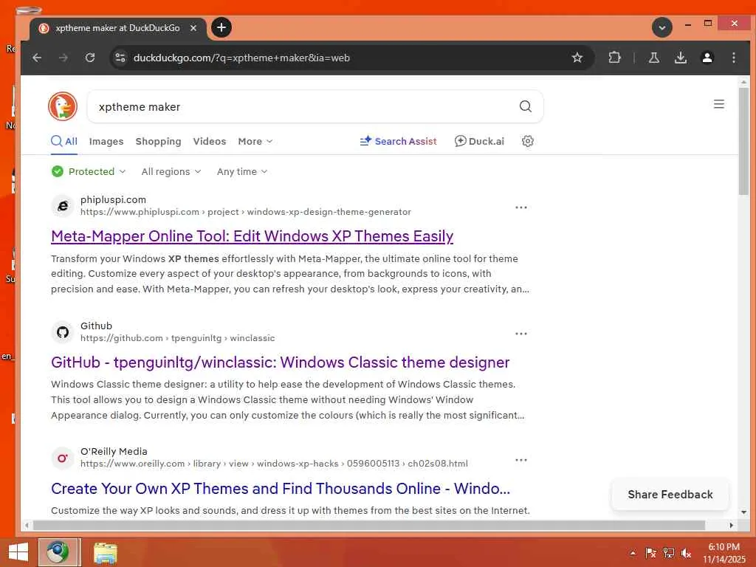Open File Explorer from taskbar
756x567 pixels.
pos(106,553)
